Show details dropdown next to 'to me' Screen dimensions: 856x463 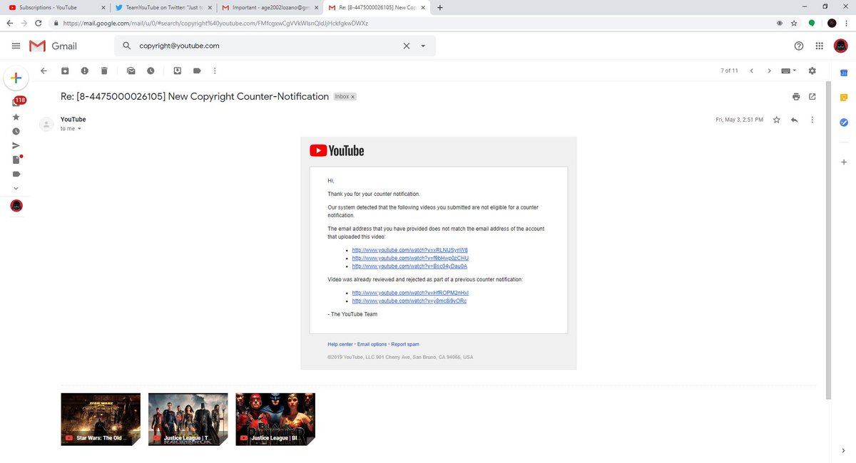pos(79,129)
